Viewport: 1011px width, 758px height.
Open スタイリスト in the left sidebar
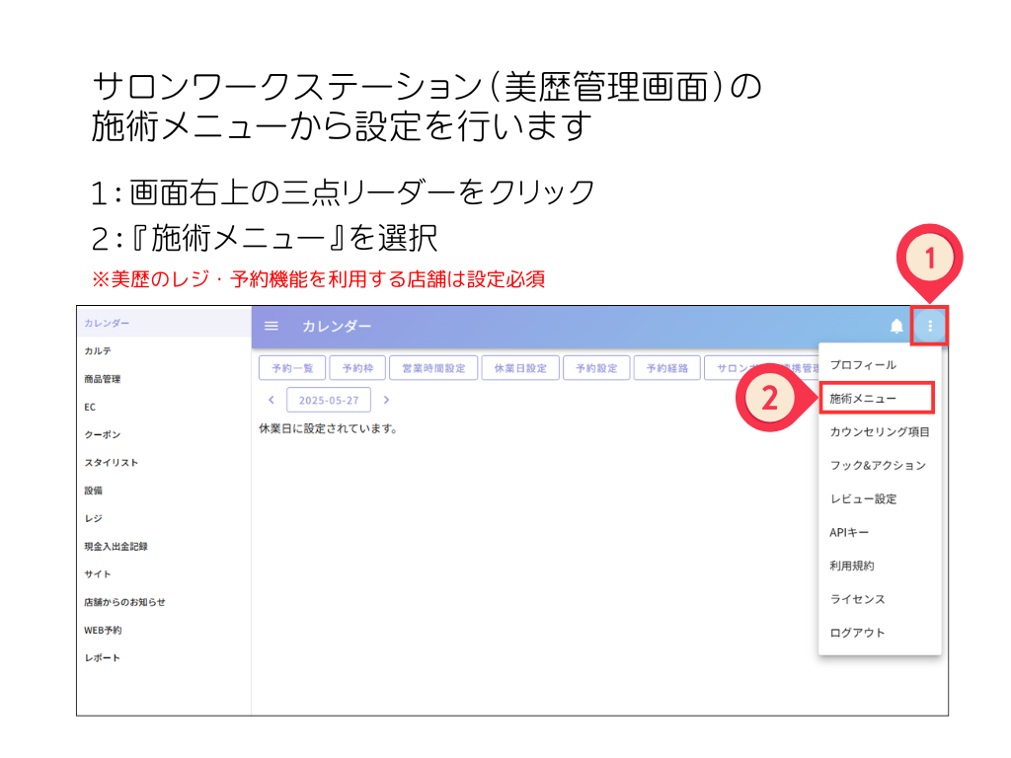click(164, 463)
